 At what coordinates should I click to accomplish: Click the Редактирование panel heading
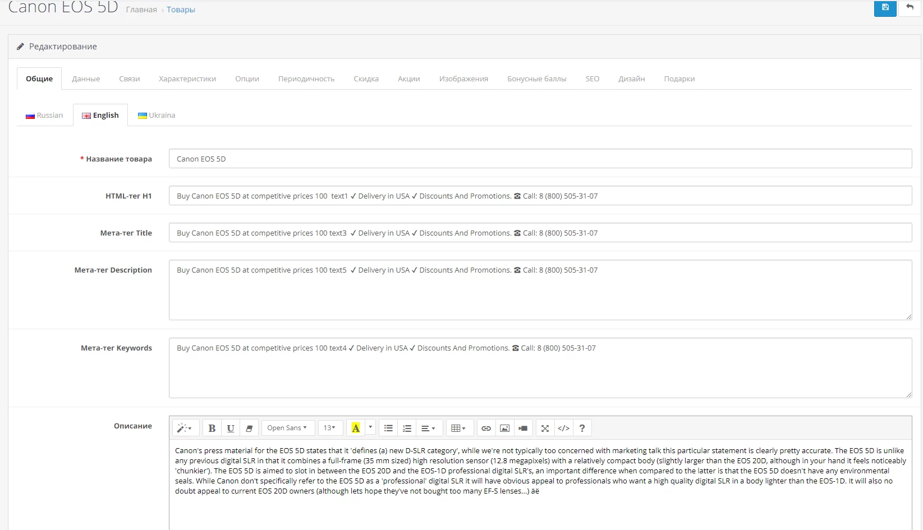pos(63,47)
